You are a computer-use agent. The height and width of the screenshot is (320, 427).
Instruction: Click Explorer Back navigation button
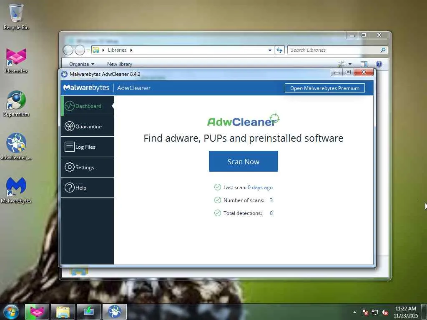tap(68, 50)
